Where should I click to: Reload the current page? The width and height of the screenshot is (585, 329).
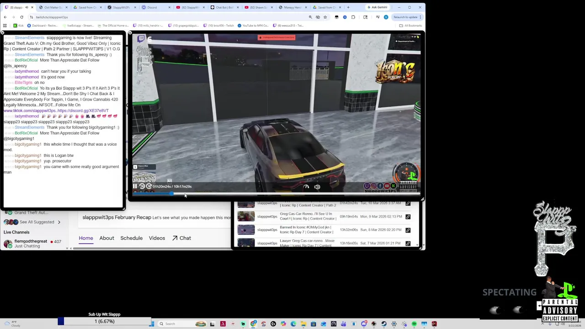(21, 17)
